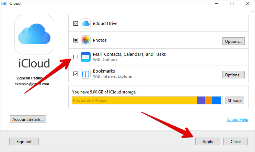
Task: Open the Storage button
Action: (x=234, y=100)
